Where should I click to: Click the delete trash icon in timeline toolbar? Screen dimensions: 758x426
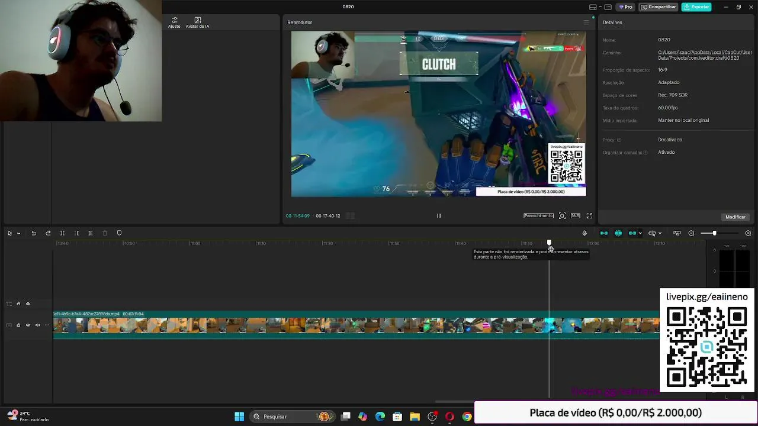(105, 233)
